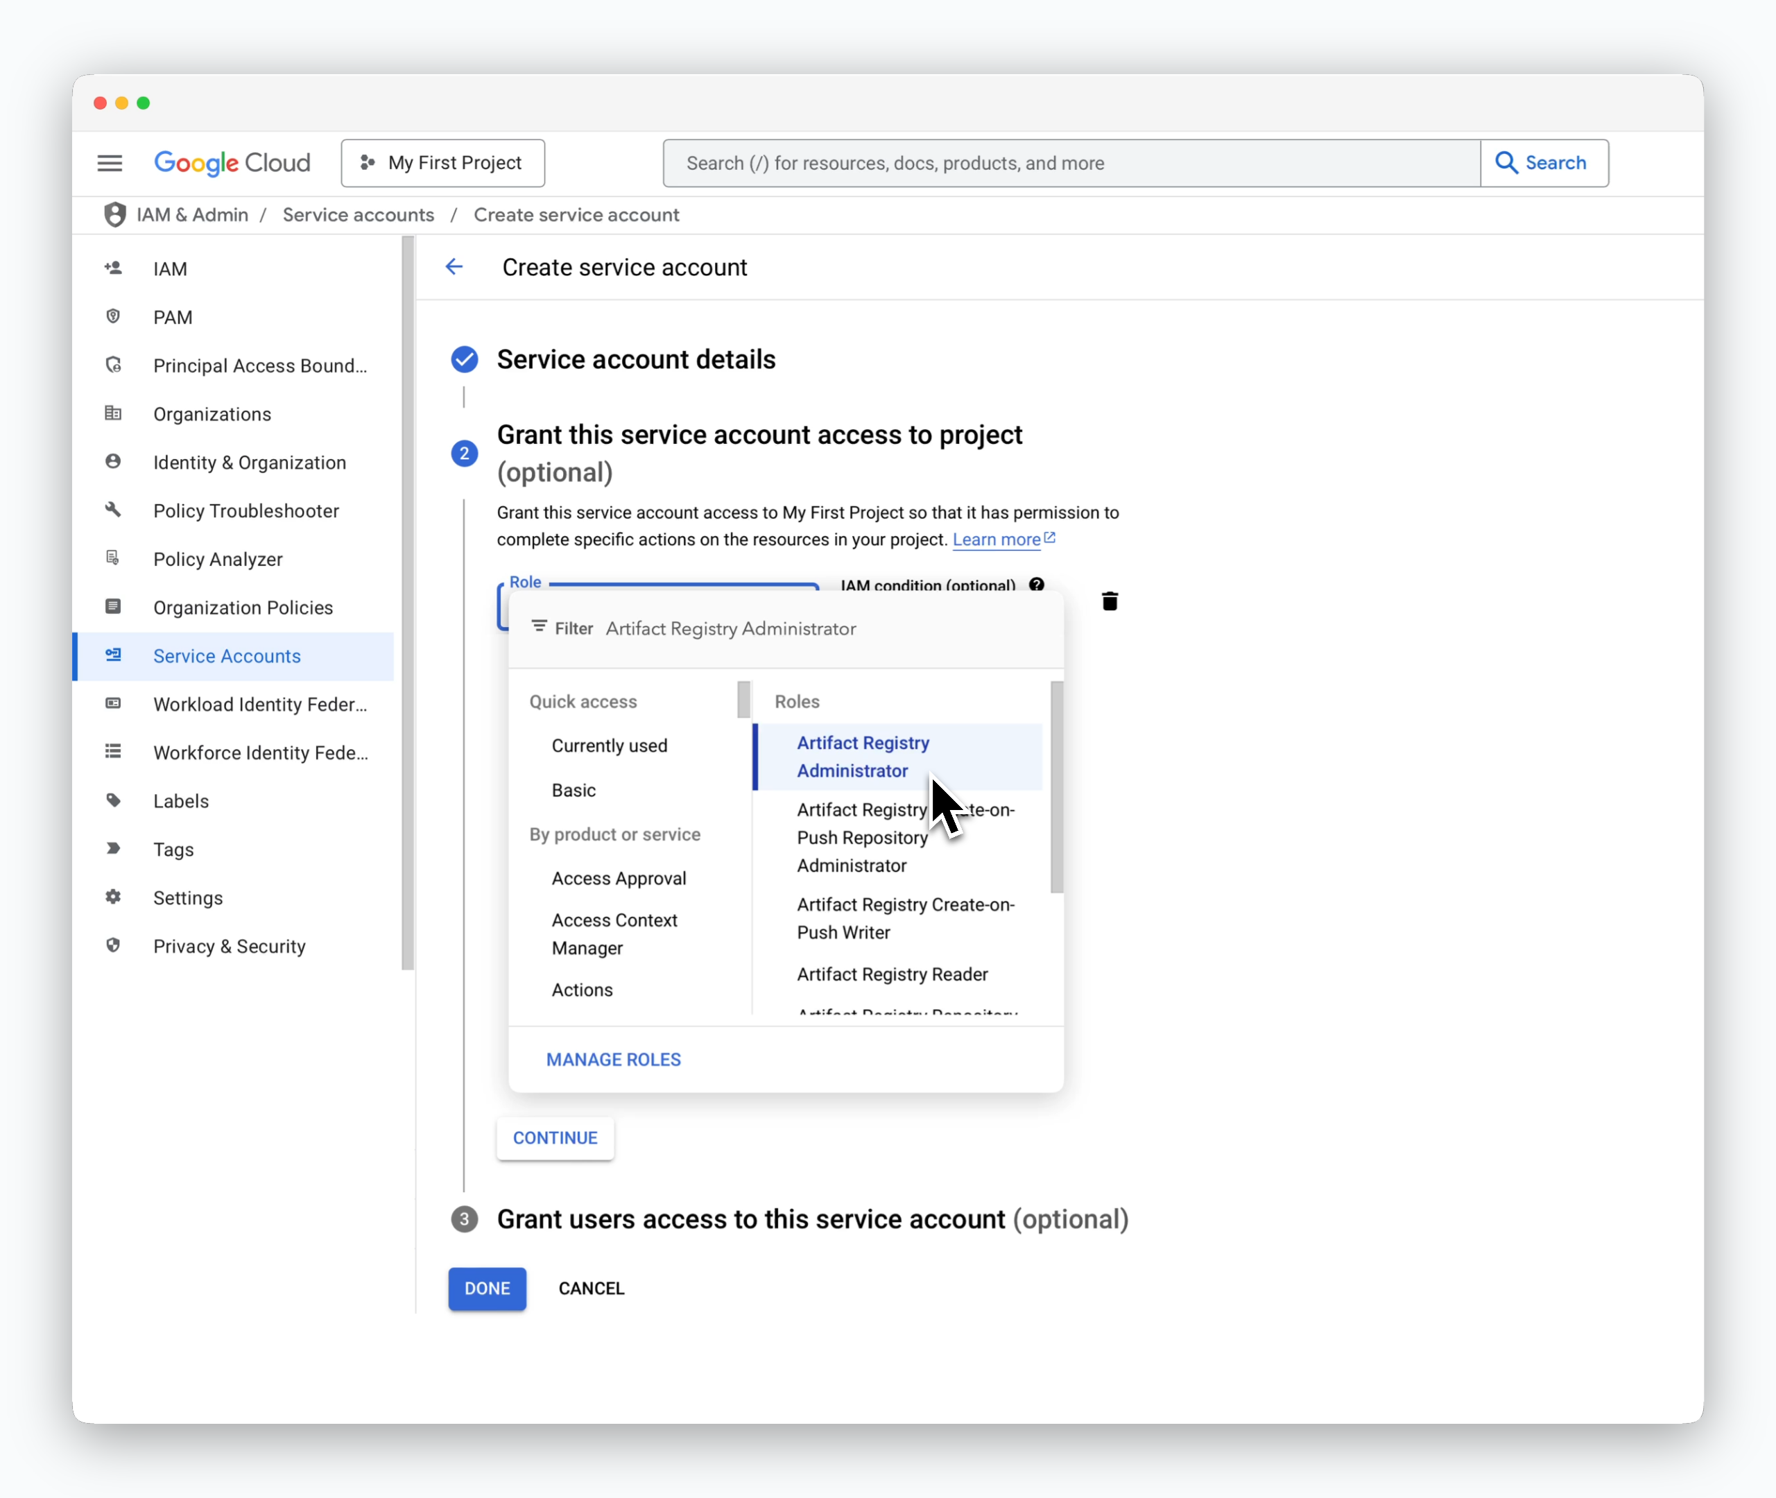Click the Roles list scrollbar

tap(1057, 786)
